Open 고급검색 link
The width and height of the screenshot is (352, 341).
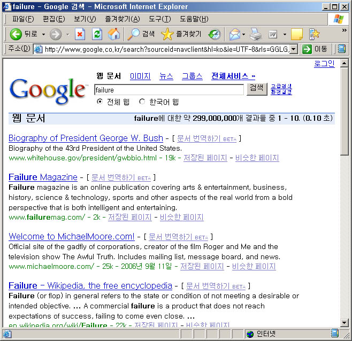point(281,86)
